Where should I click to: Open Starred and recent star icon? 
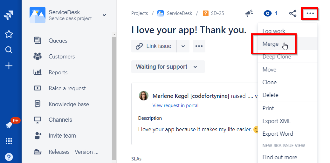click(x=9, y=34)
